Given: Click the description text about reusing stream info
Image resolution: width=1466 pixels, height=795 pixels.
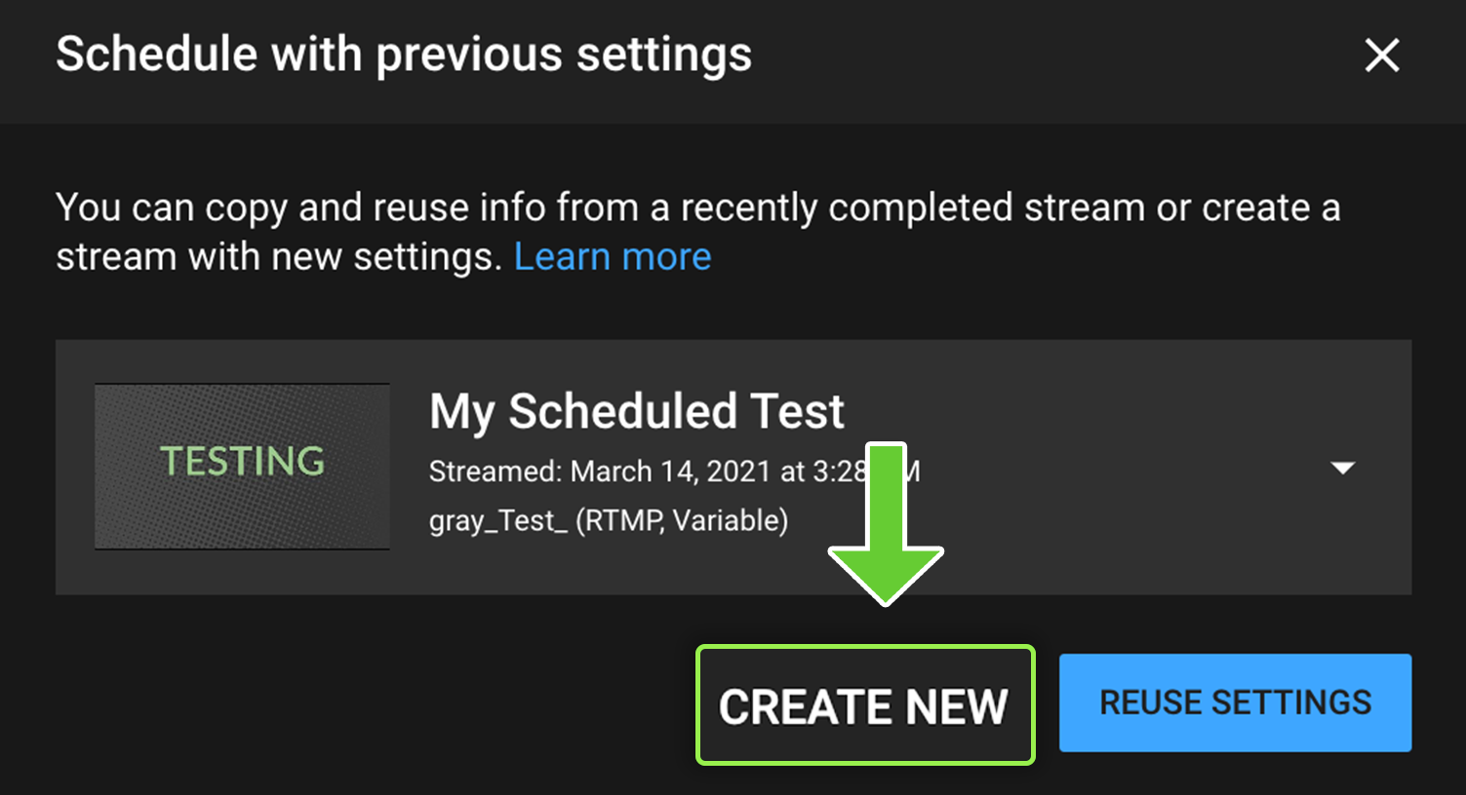Looking at the screenshot, I should [697, 209].
